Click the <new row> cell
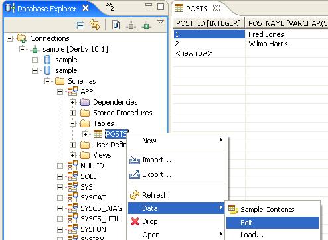328x240 pixels. pyautogui.click(x=209, y=53)
